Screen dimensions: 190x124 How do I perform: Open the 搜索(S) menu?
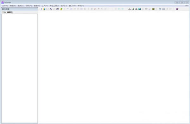pos(21,6)
